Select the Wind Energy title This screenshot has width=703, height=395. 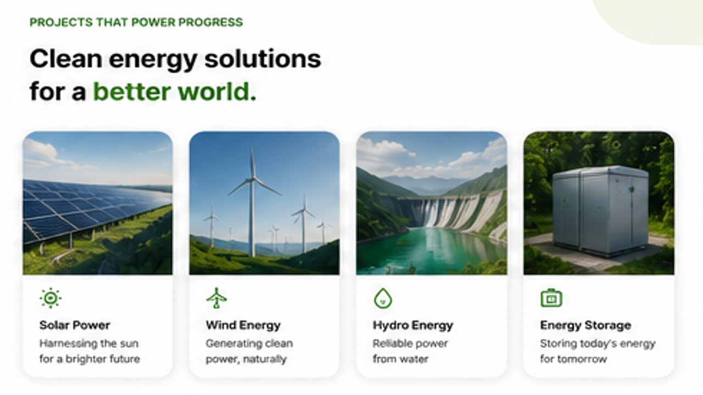click(243, 325)
